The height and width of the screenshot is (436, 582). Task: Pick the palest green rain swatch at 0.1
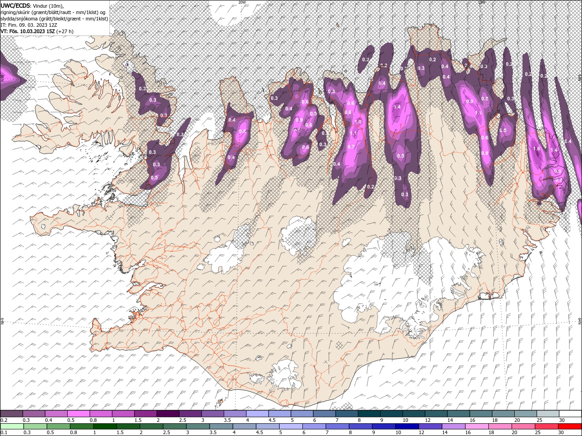pyautogui.click(x=12, y=426)
